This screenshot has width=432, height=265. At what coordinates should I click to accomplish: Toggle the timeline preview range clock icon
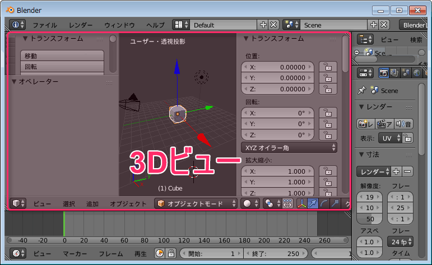(160, 253)
